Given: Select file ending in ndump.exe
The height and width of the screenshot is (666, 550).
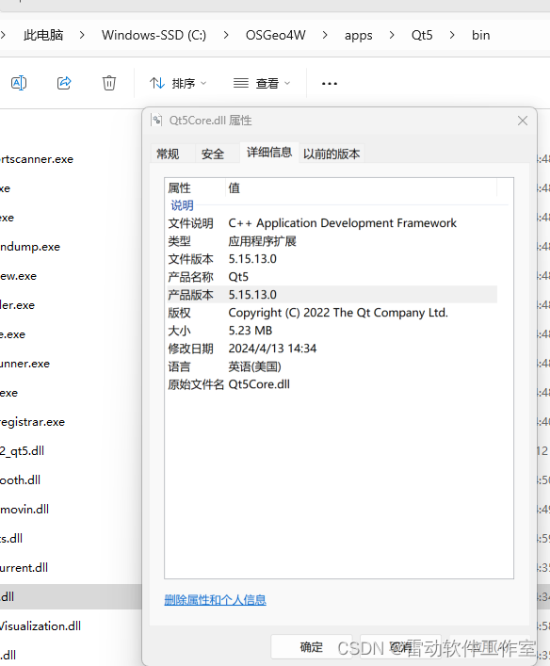Looking at the screenshot, I should click(30, 247).
